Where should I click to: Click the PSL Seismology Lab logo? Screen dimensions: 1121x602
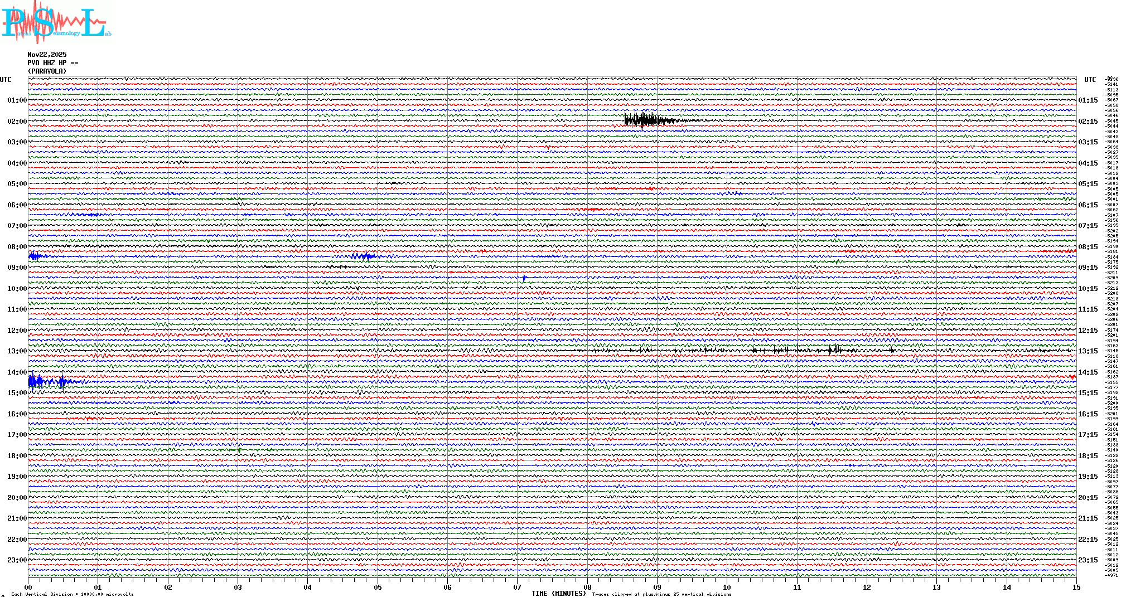[55, 22]
